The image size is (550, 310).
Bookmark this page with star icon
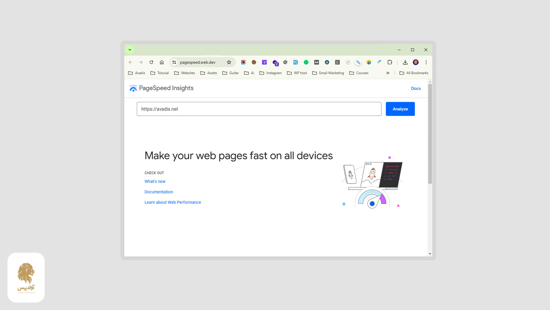point(229,62)
